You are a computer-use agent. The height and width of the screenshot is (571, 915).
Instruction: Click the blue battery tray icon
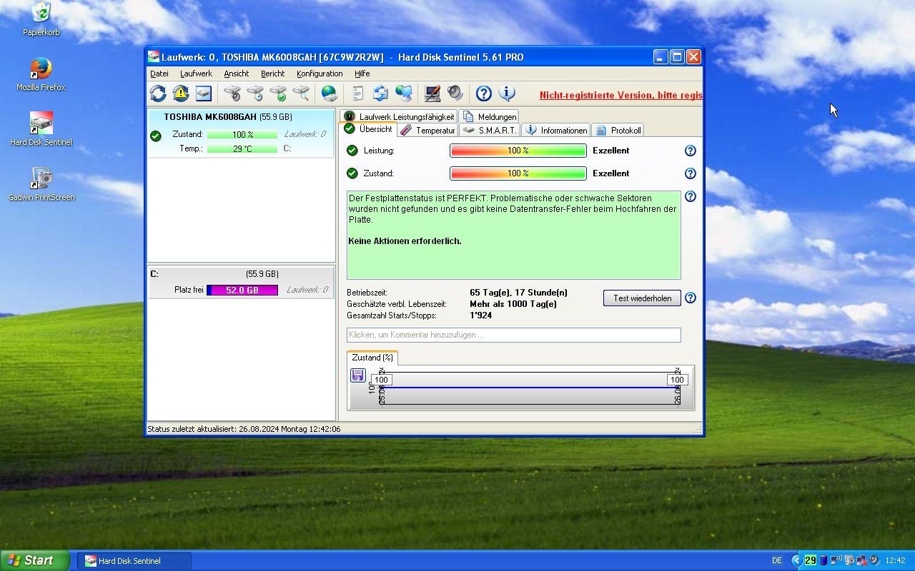point(823,560)
